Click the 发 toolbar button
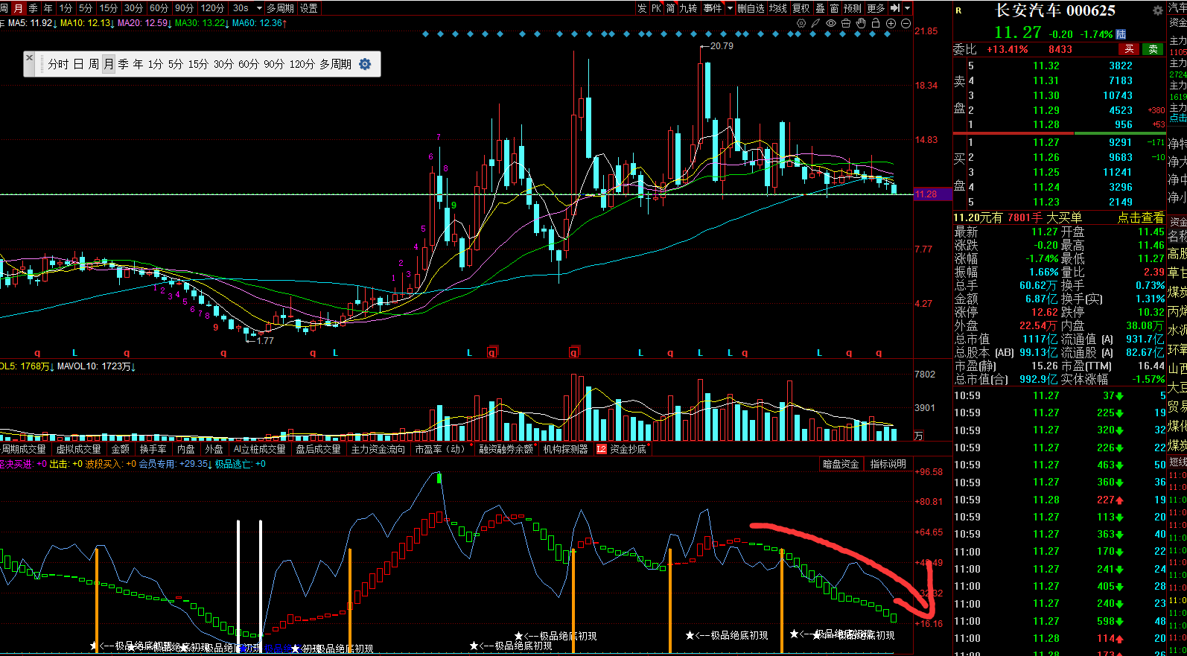 [x=642, y=8]
